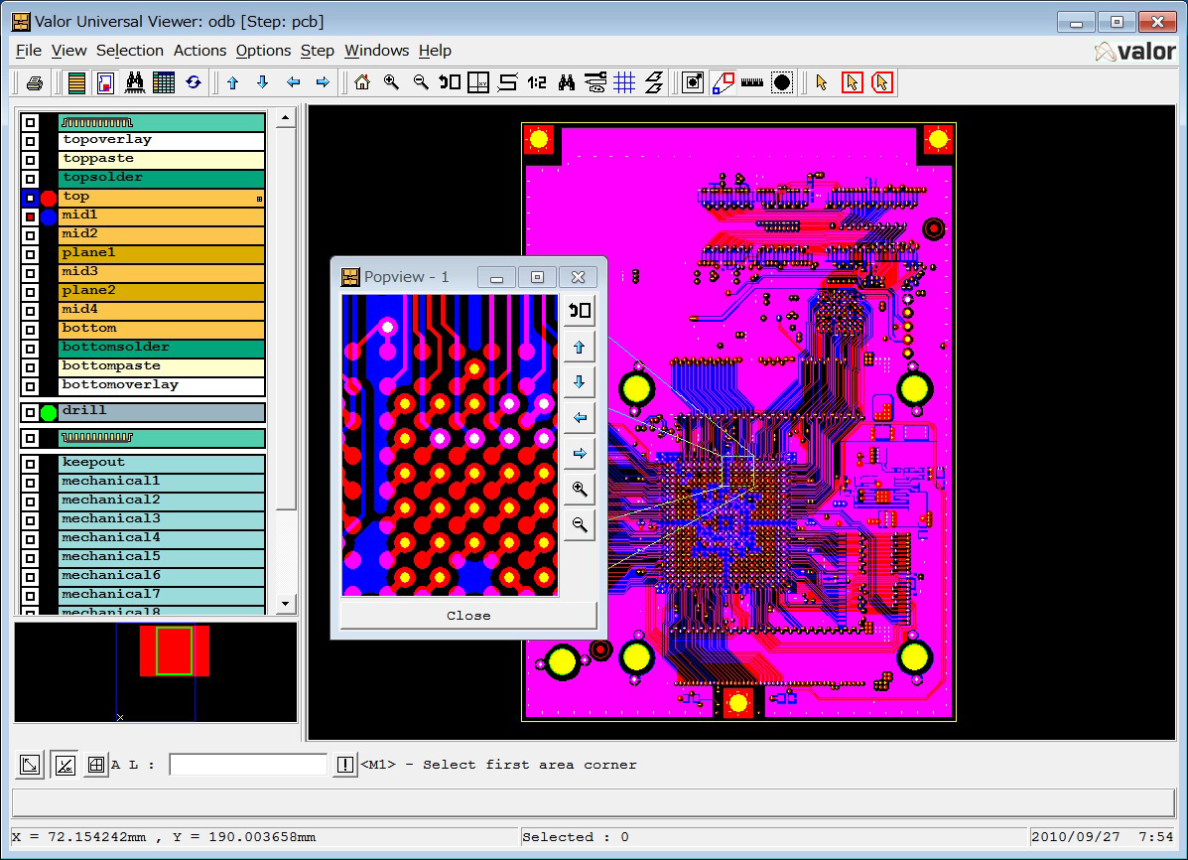Click blue color swatch of mid1 layer
The image size is (1188, 860).
click(x=49, y=216)
